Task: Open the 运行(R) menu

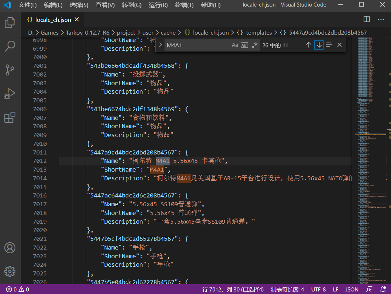Action: pyautogui.click(x=158, y=5)
